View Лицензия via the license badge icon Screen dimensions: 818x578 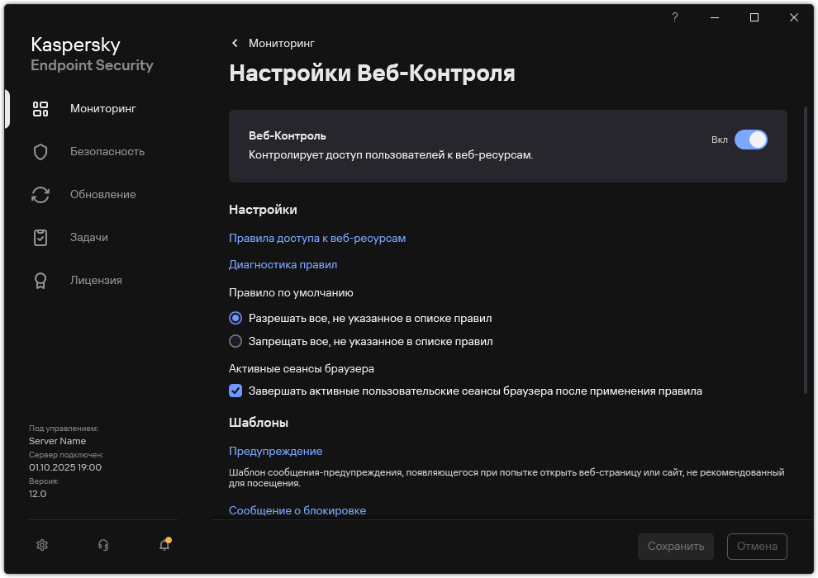(x=40, y=280)
